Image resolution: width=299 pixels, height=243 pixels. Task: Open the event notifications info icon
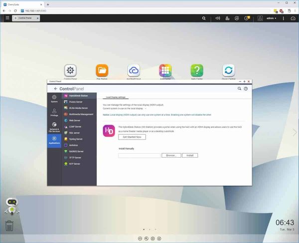247,18
